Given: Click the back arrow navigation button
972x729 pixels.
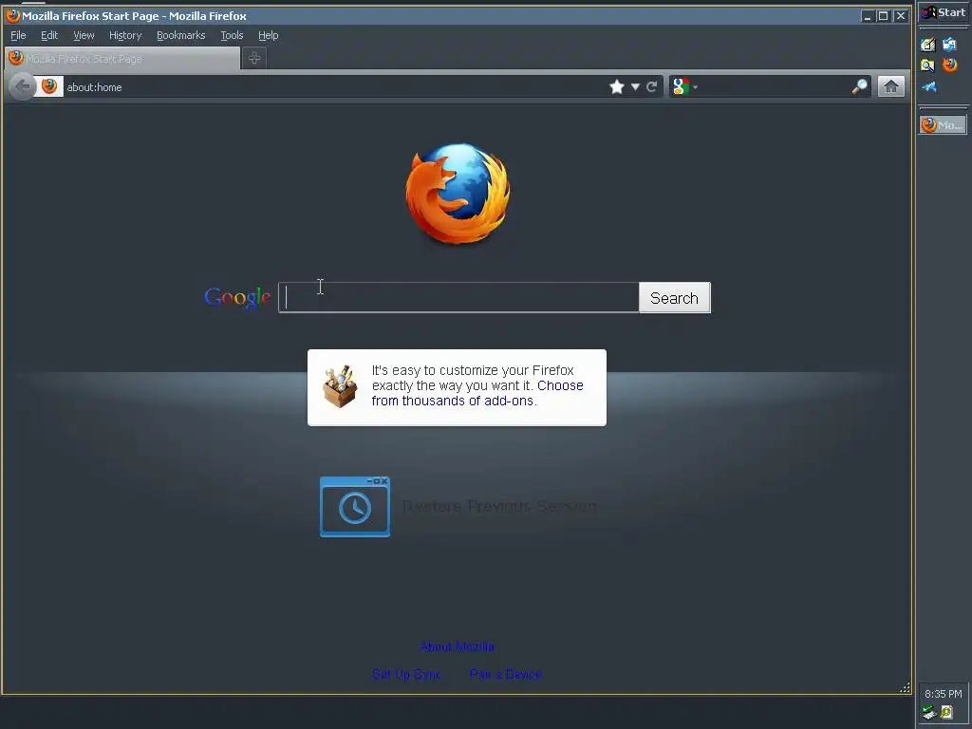Looking at the screenshot, I should (23, 86).
